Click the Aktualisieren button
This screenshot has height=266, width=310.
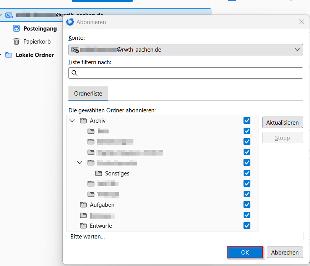(x=282, y=123)
